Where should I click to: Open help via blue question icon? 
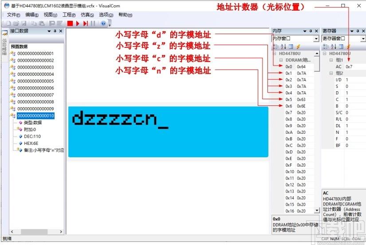(x=103, y=23)
